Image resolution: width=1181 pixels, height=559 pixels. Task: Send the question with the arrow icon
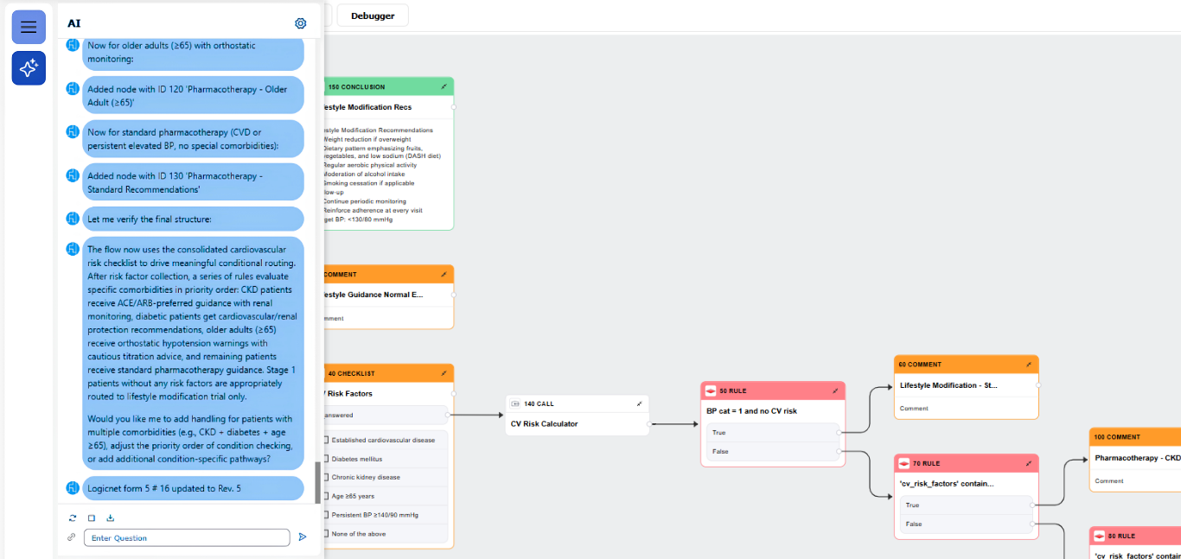click(x=303, y=537)
